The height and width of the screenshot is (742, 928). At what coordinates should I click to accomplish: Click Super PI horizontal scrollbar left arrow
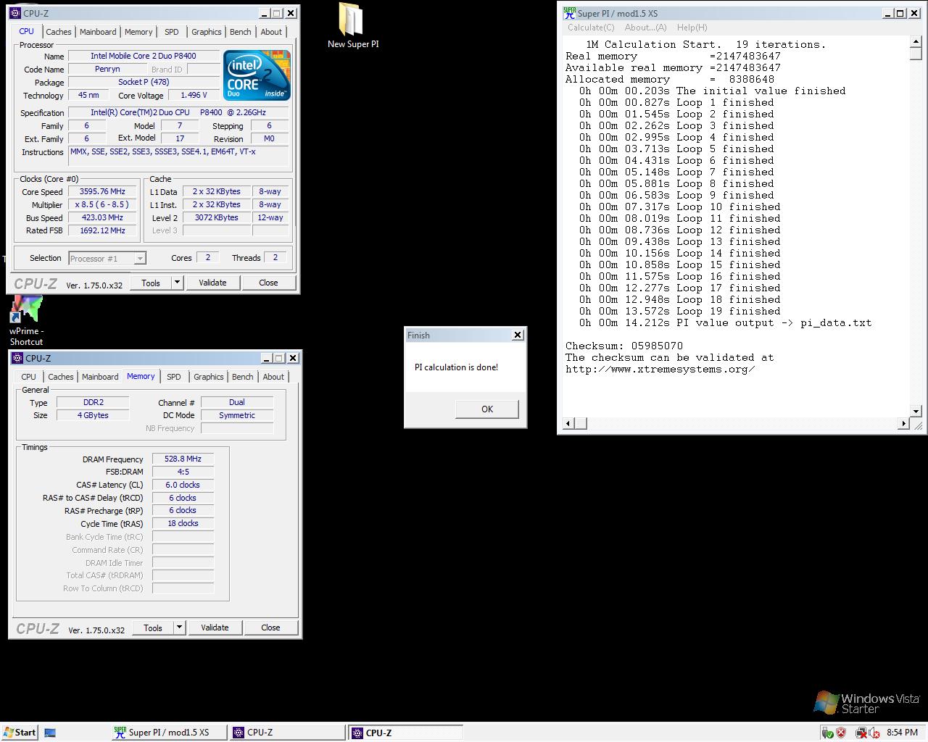569,423
